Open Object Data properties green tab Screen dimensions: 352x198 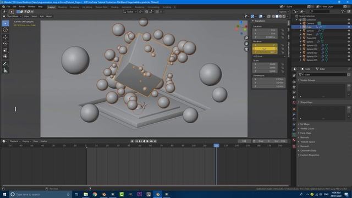294,135
